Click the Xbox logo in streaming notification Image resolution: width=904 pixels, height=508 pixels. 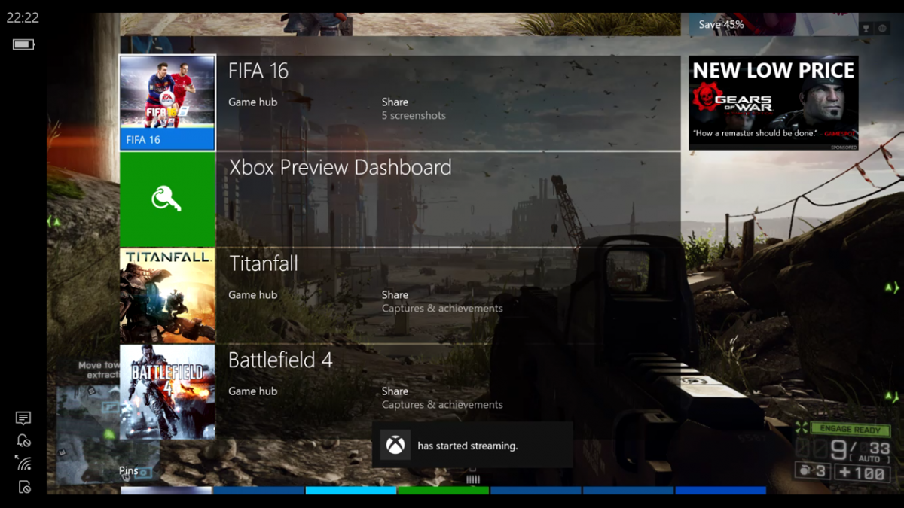395,446
